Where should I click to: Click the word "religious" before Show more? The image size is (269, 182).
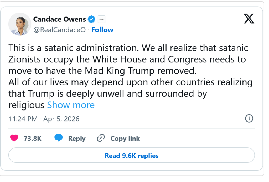coord(26,105)
